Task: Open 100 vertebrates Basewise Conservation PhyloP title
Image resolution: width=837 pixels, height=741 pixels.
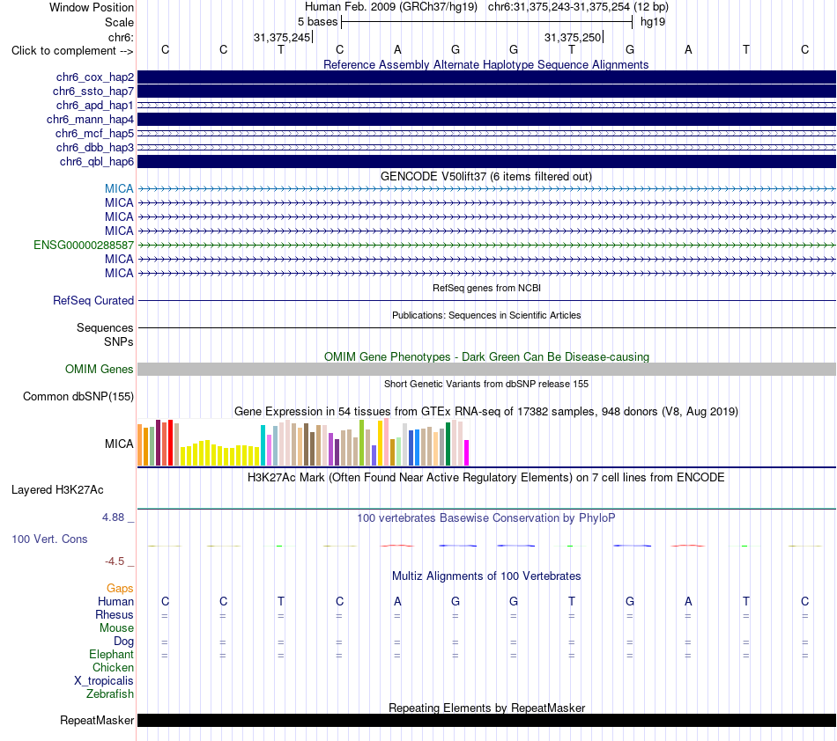Action: point(486,517)
